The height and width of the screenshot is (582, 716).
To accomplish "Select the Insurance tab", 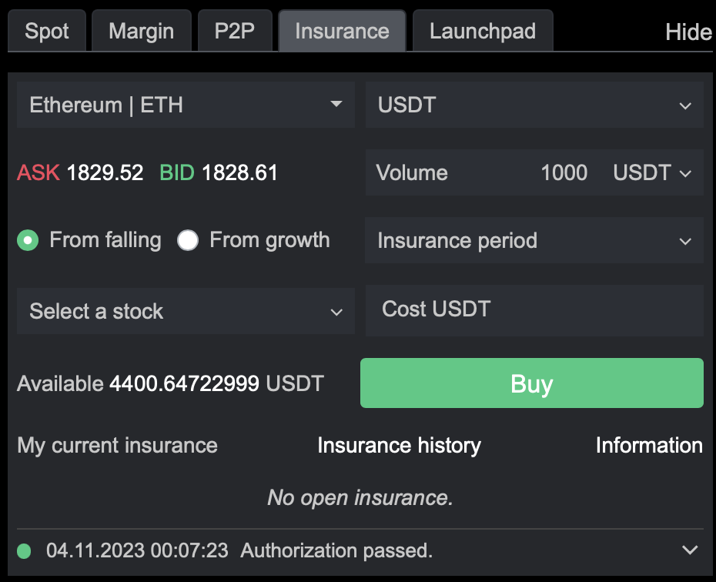I will tap(342, 32).
